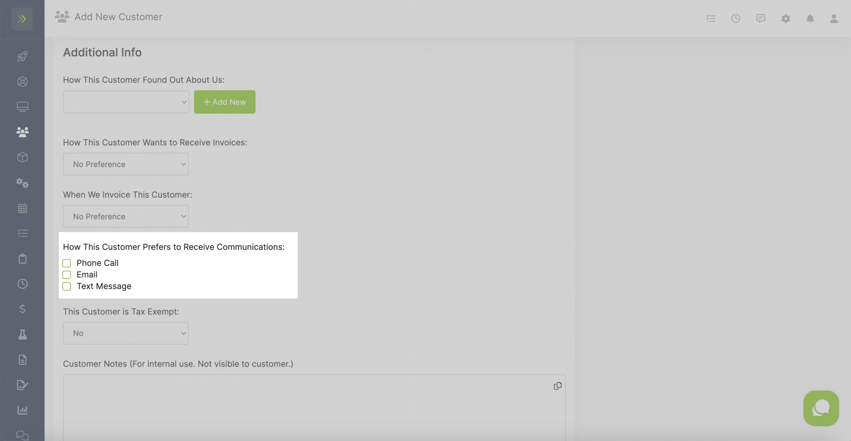Check the Phone Call checkbox
Image resolution: width=851 pixels, height=441 pixels.
[x=66, y=263]
